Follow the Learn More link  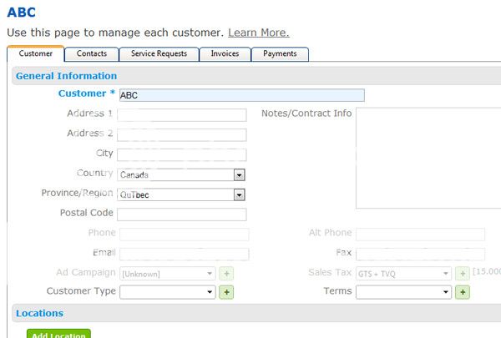coord(259,33)
